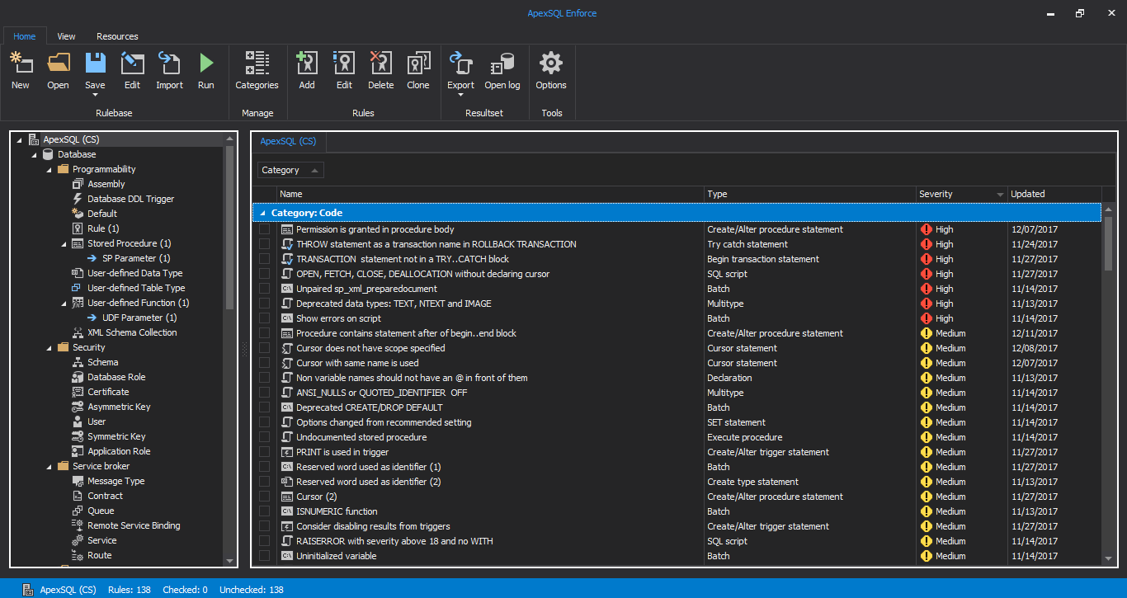This screenshot has width=1127, height=598.
Task: Create a new rulebase with New icon
Action: coord(21,64)
